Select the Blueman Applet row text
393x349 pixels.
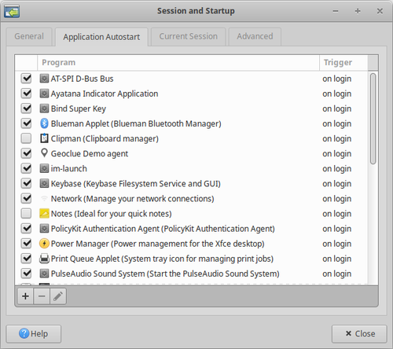click(136, 123)
